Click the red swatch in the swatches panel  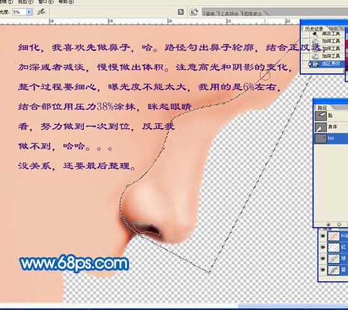point(347,42)
